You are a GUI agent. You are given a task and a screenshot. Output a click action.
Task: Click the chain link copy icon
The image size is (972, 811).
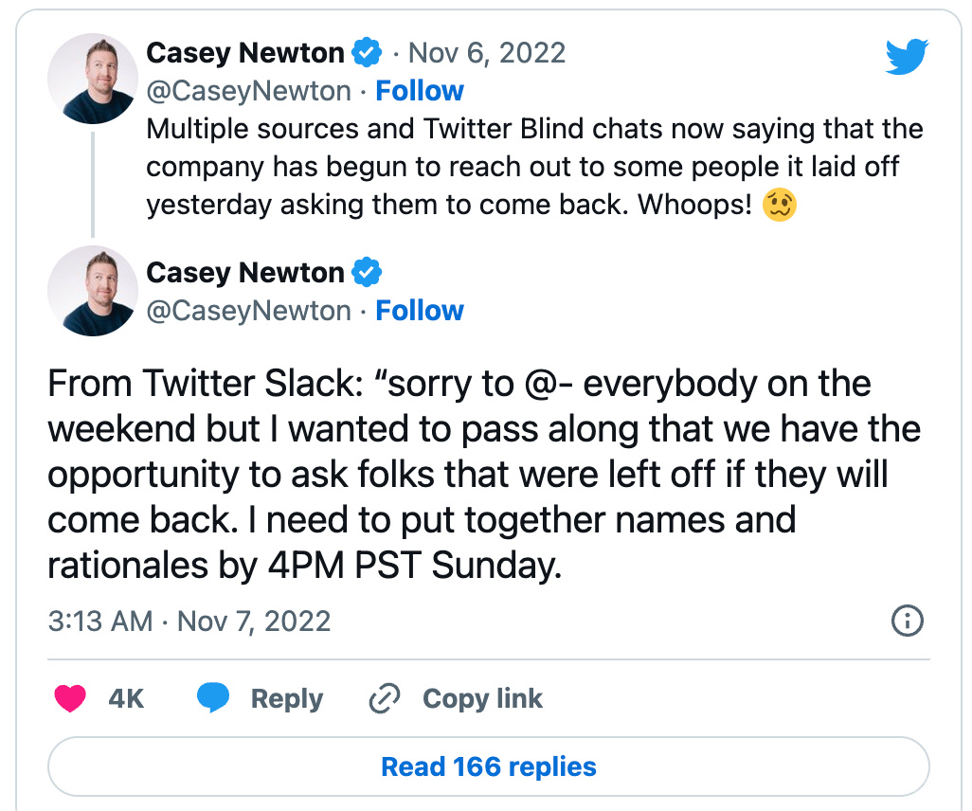click(x=386, y=699)
